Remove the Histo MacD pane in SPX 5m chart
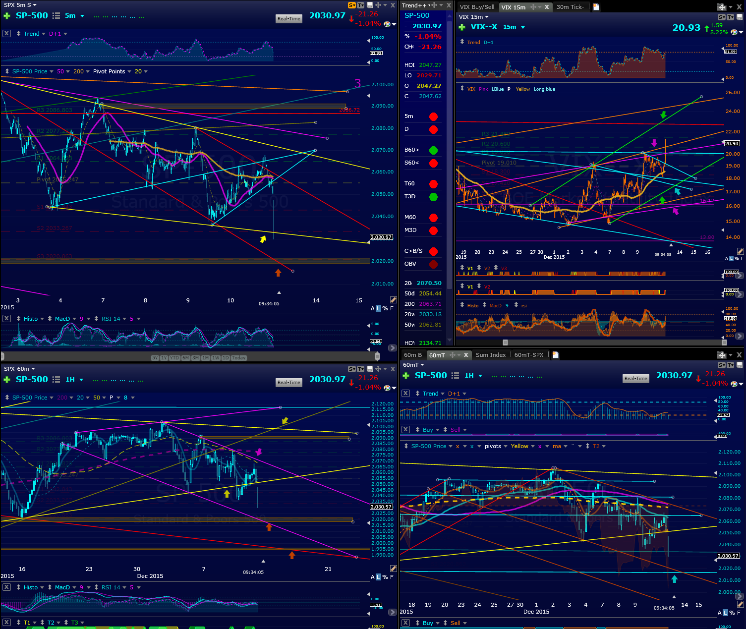Viewport: 746px width, 629px height. click(x=6, y=318)
